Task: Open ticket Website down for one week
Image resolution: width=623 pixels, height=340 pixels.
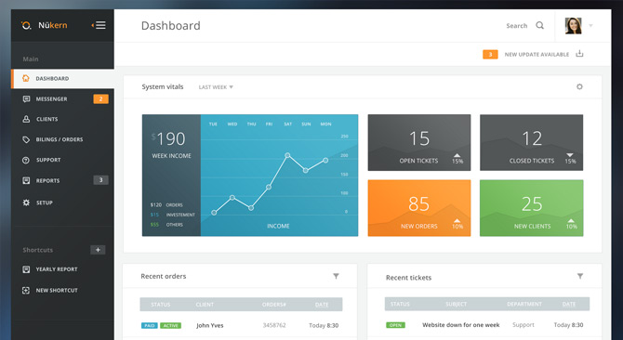Action: 461,325
